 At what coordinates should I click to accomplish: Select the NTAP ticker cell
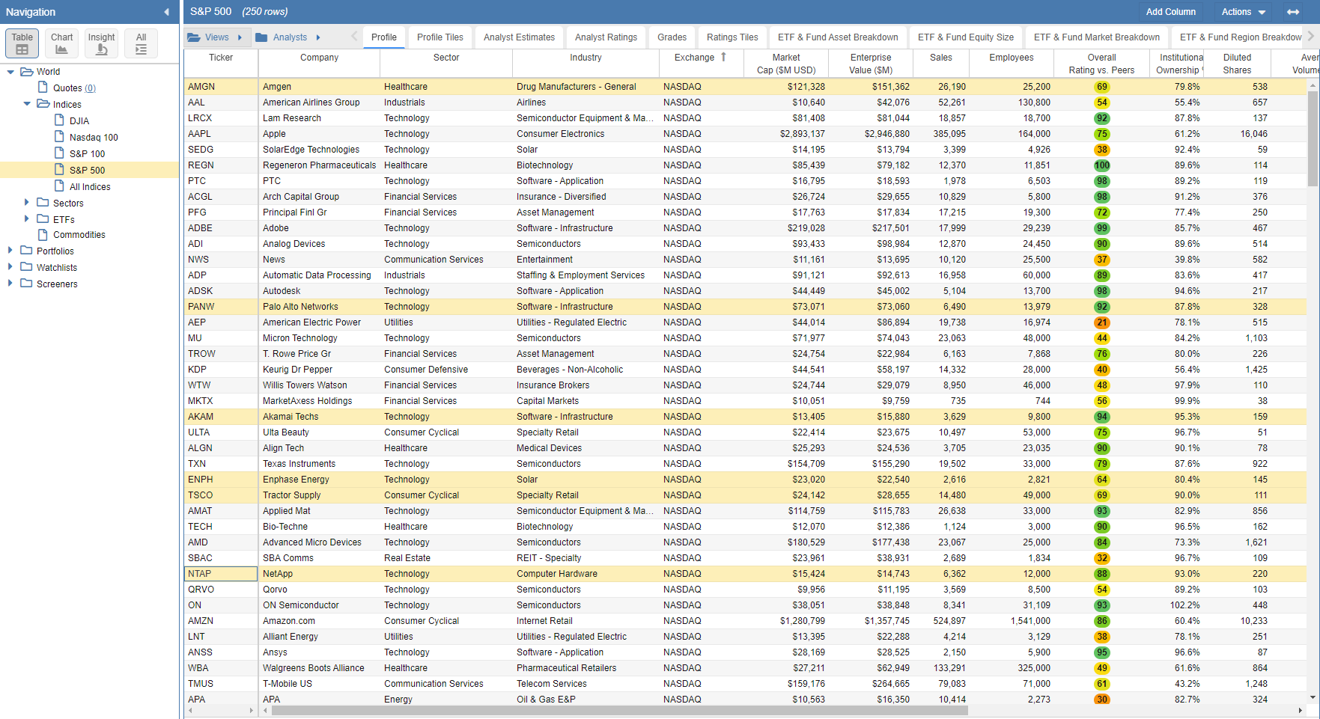coord(221,574)
